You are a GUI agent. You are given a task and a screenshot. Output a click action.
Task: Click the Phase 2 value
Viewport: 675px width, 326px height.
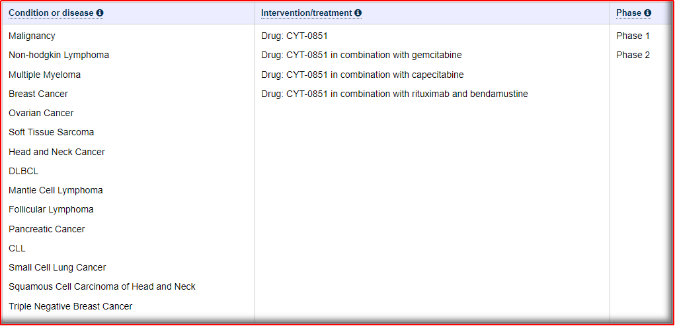pyautogui.click(x=633, y=55)
